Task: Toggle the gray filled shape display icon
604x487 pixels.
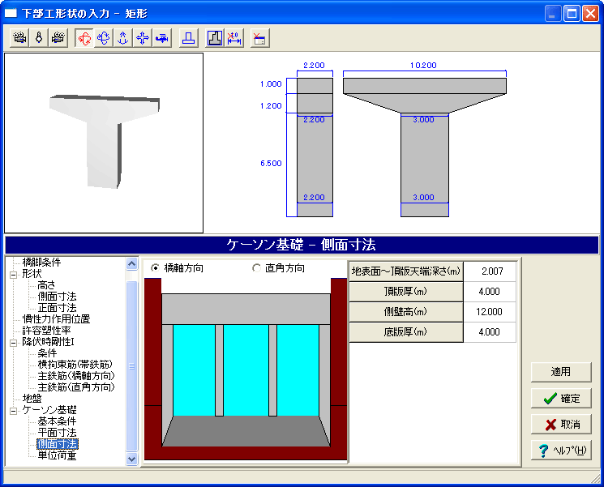Action: click(215, 38)
